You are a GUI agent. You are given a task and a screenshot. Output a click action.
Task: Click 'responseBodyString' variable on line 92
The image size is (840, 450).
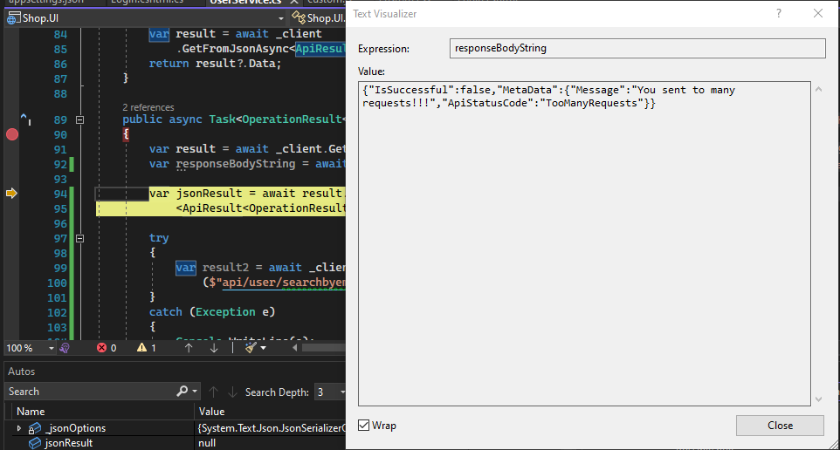(x=236, y=164)
